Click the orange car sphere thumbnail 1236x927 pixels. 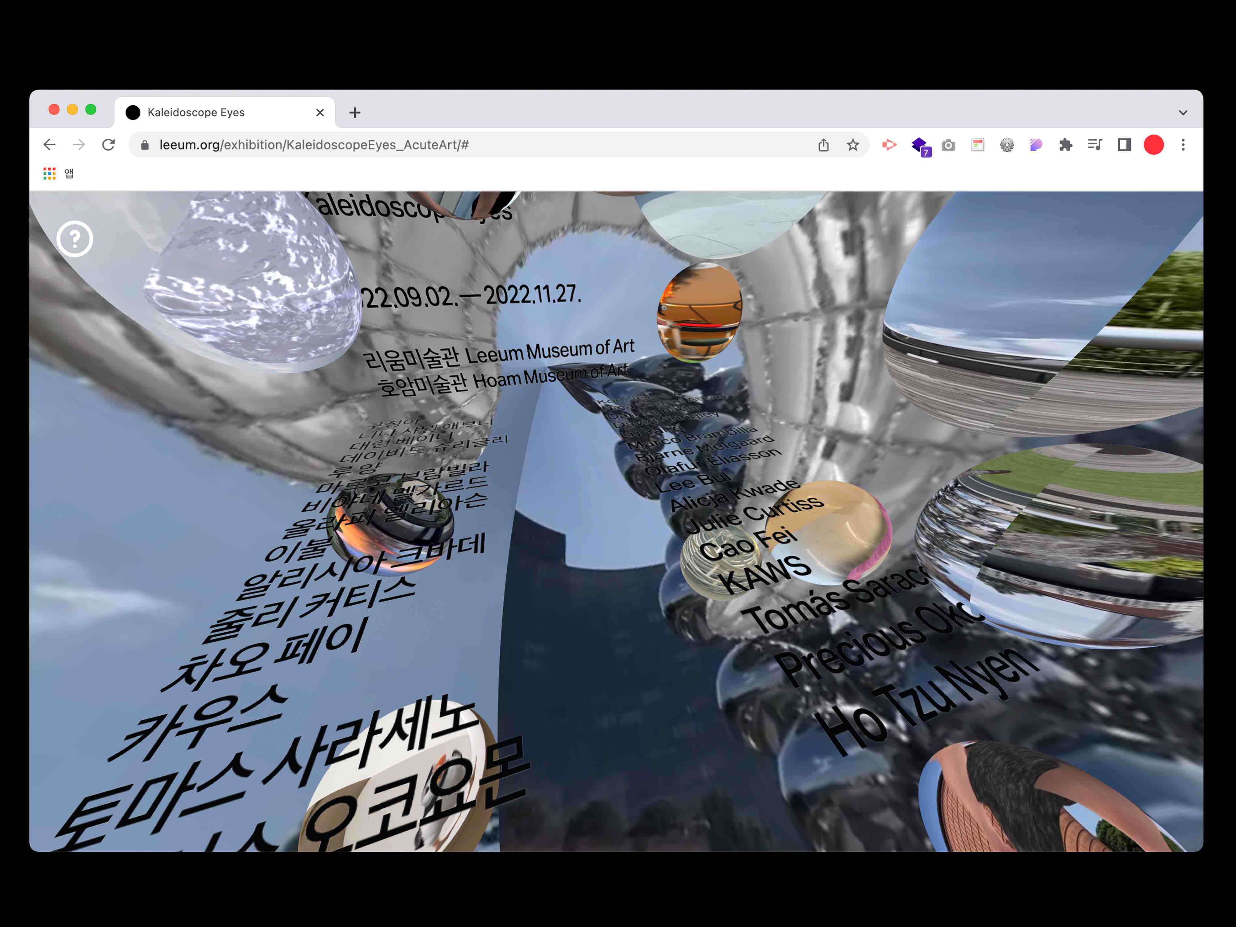[x=700, y=313]
